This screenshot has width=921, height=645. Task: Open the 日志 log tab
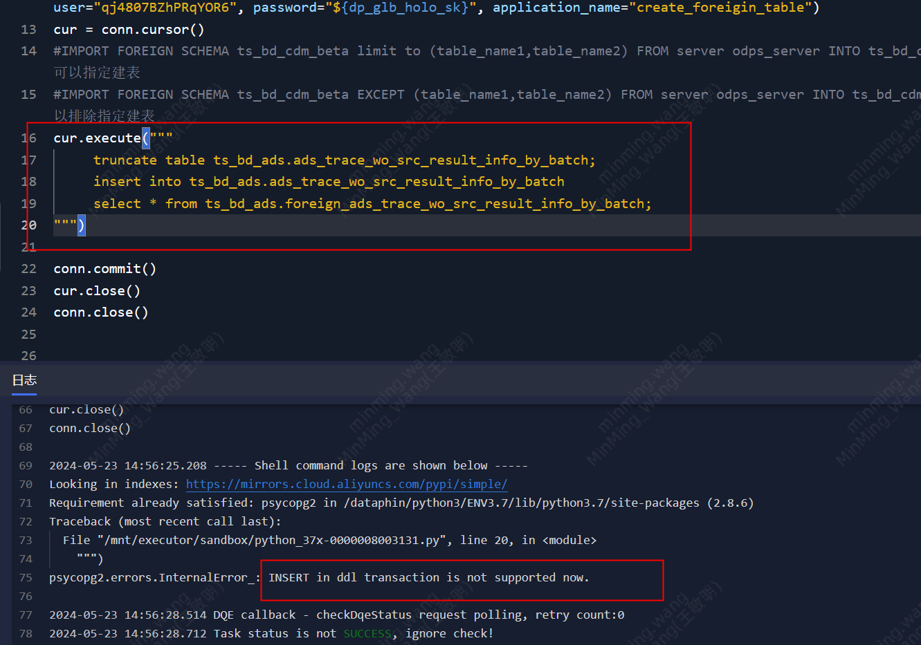(24, 380)
